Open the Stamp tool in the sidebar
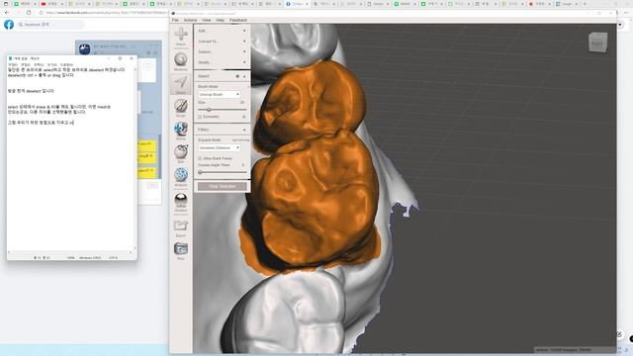This screenshot has height=356, width=633. [181, 129]
